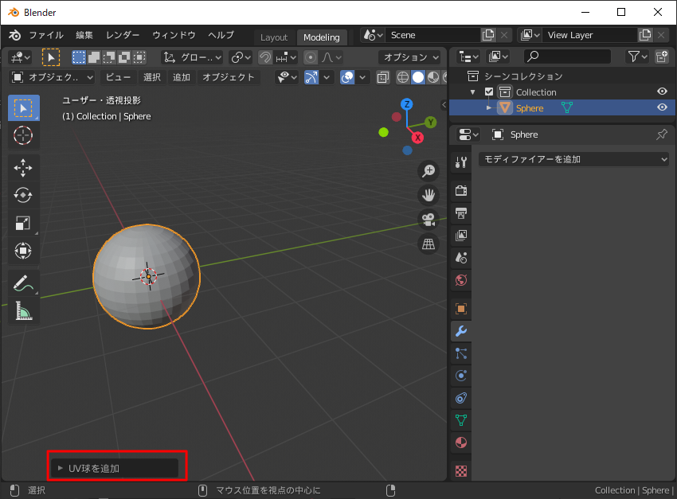The width and height of the screenshot is (677, 499).
Task: Open the Object Constraints properties tab
Action: 461,398
